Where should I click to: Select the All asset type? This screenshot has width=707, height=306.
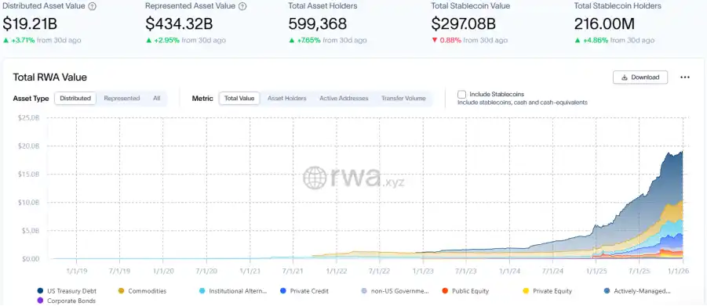coord(156,98)
